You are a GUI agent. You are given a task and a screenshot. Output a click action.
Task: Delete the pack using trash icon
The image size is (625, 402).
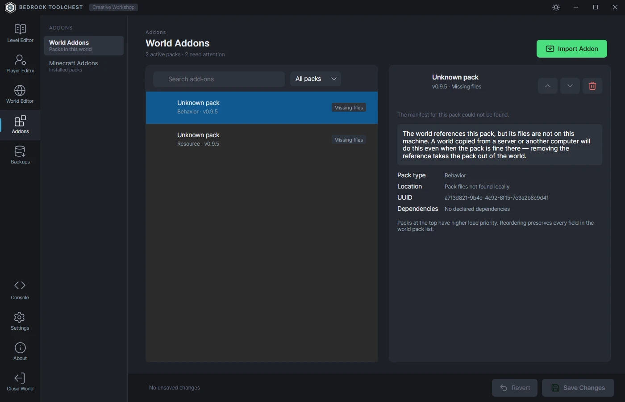tap(592, 86)
